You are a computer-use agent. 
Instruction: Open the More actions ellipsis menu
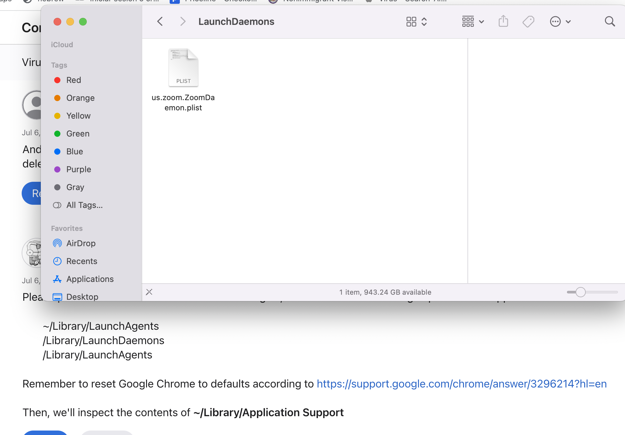560,22
